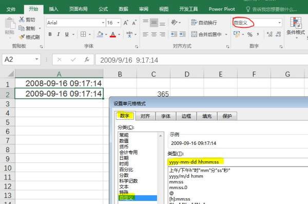
Task: Select cell A1 with 2008-09-16 09:17:14
Action: pyautogui.click(x=59, y=83)
